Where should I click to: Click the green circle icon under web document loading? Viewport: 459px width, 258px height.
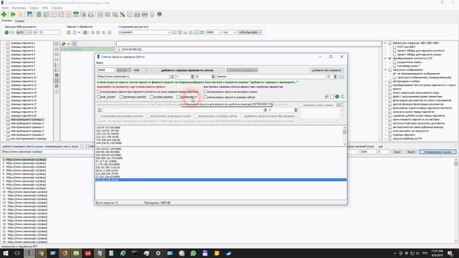pos(6,32)
